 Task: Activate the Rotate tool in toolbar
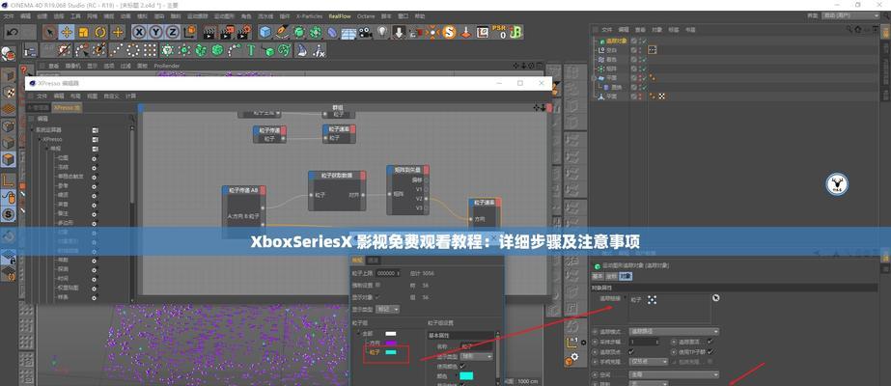tap(100, 33)
